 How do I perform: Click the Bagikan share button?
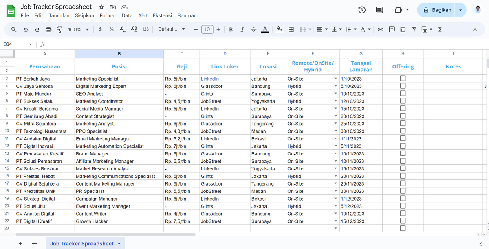click(436, 10)
